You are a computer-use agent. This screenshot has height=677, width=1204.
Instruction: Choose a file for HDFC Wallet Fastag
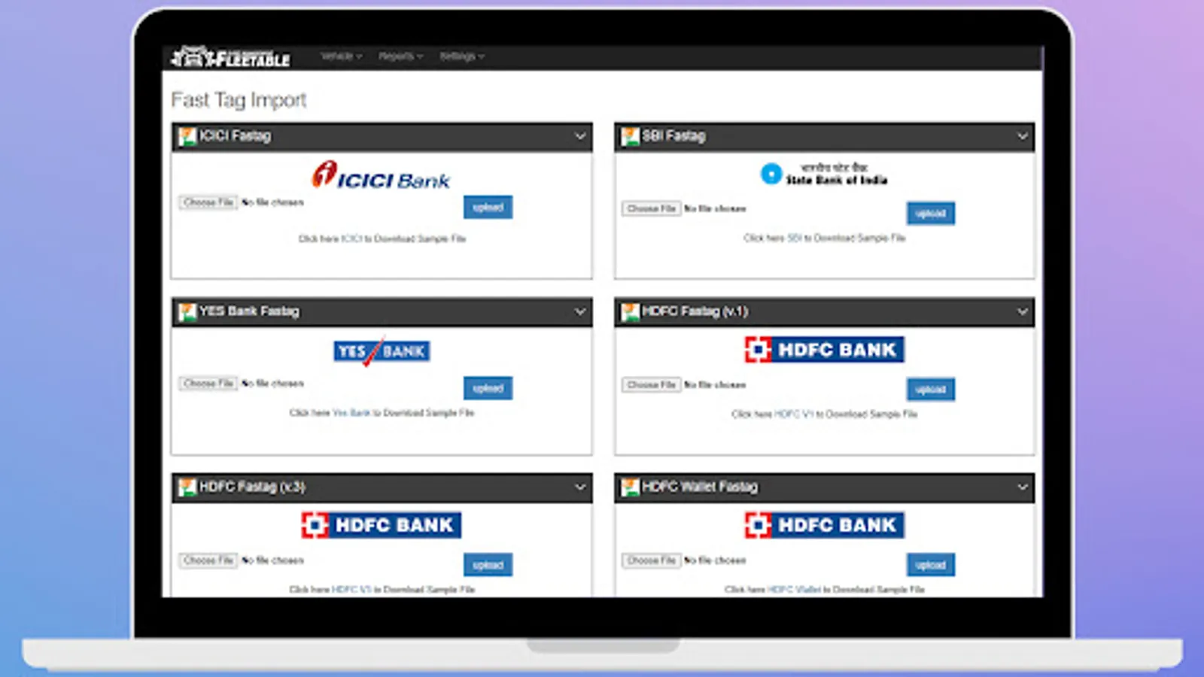tap(652, 560)
